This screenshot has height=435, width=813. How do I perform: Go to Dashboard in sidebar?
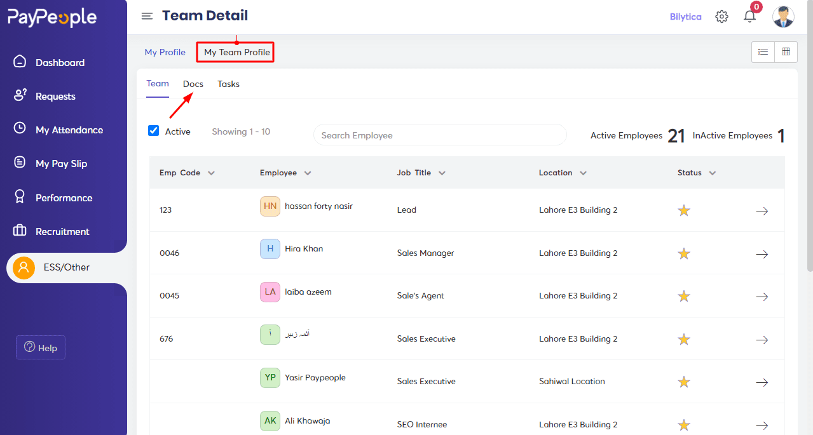point(60,62)
